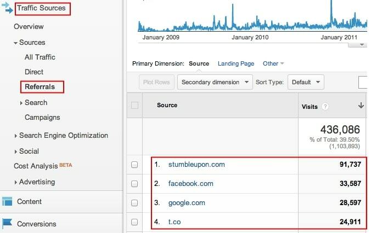The image size is (371, 233).
Task: Open the Sort Type Default dropdown
Action: tap(306, 82)
